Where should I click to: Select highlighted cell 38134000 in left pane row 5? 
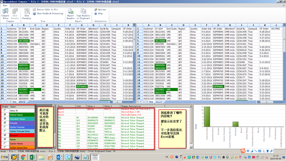pyautogui.click(x=24, y=41)
